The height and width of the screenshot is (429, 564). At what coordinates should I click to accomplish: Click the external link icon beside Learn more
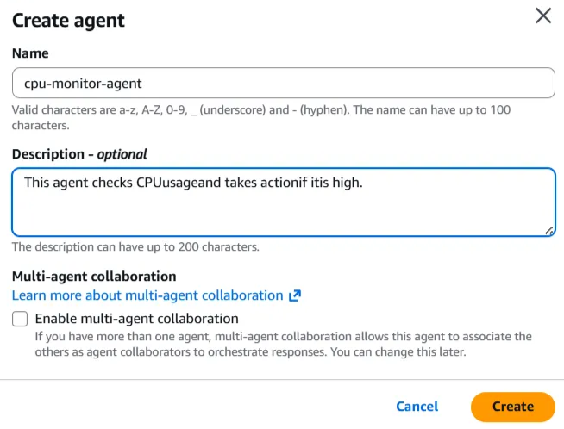coord(295,295)
